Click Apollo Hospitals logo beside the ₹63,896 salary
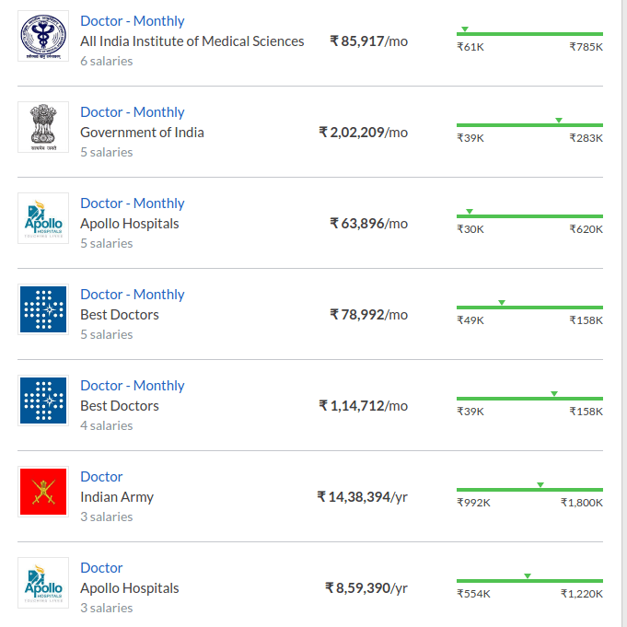Viewport: 627px width, 627px height. coord(43,218)
